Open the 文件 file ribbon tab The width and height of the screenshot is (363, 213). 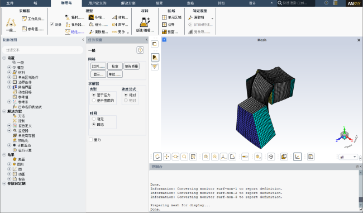(x=9, y=3)
